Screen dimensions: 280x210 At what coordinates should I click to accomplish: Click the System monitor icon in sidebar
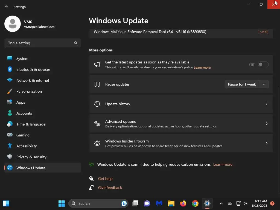10,59
